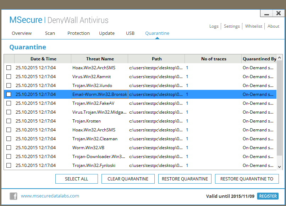Sort by Threat Name column header
Screen dimensions: 286x206
point(100,59)
